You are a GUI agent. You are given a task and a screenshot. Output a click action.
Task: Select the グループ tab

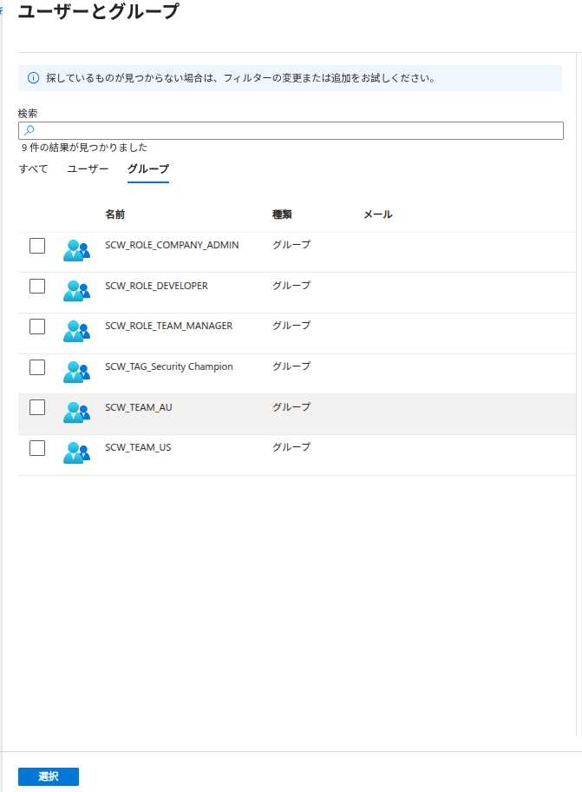[147, 168]
